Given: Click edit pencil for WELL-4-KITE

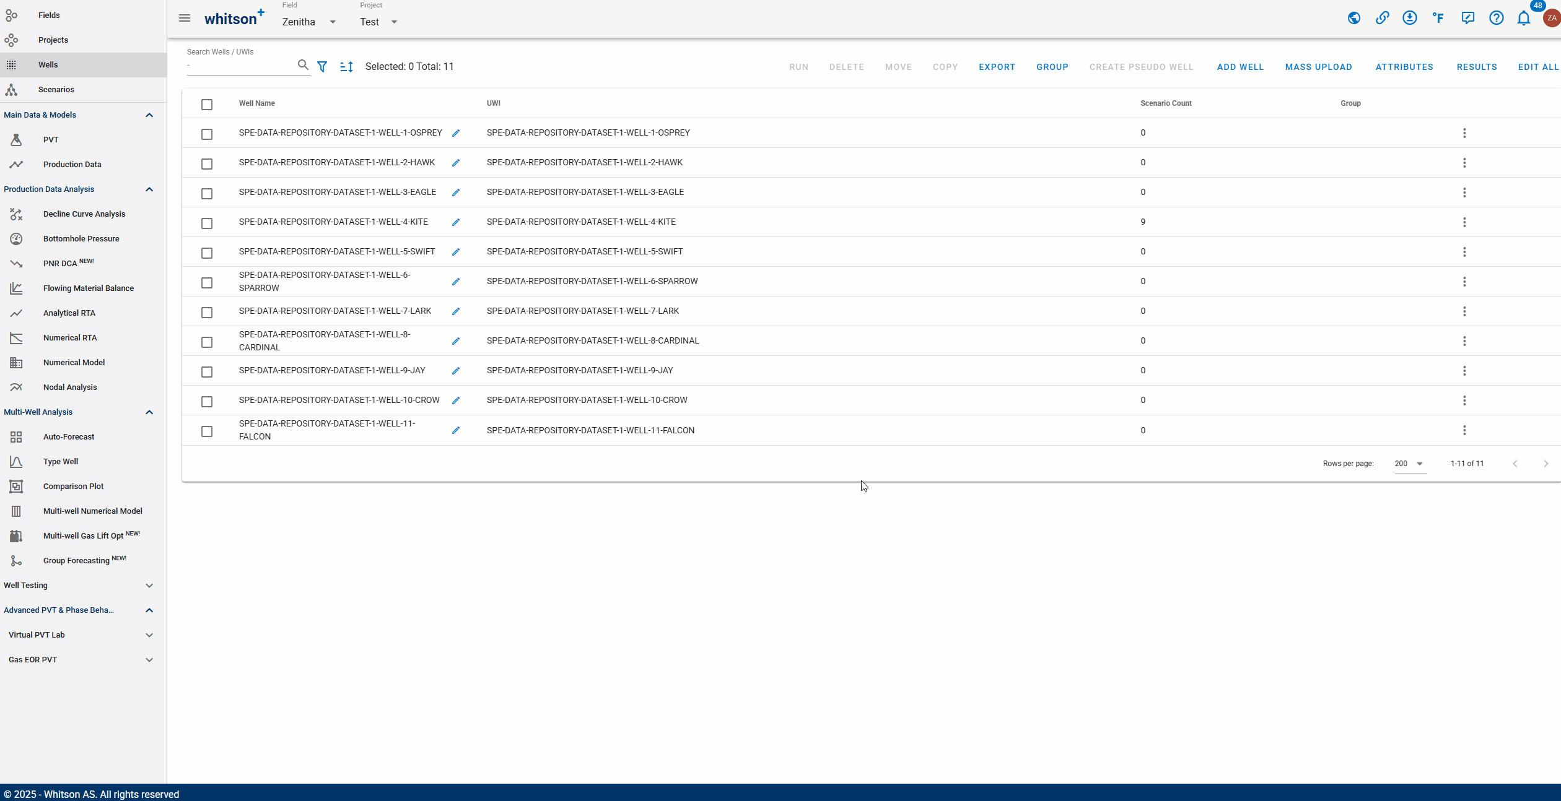Looking at the screenshot, I should [456, 222].
